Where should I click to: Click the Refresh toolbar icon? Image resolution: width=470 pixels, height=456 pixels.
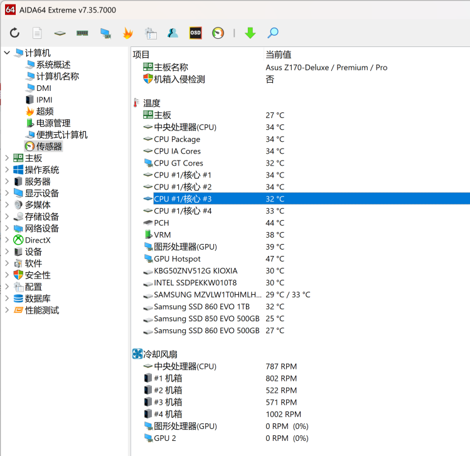(x=14, y=33)
